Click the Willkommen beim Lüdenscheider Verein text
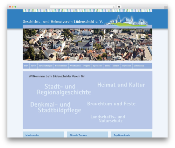The width and height of the screenshot is (175, 148). [x=57, y=76]
